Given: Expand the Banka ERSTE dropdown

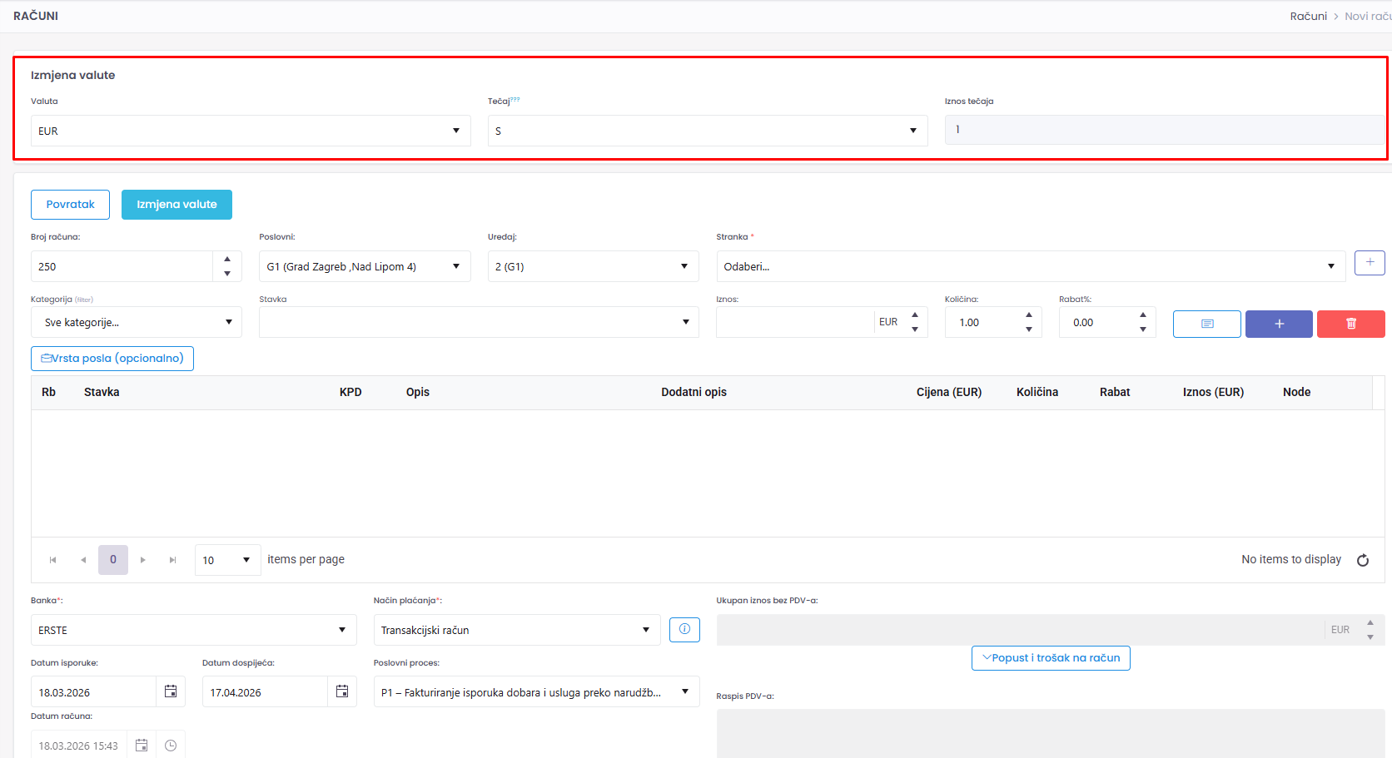Looking at the screenshot, I should coord(341,630).
